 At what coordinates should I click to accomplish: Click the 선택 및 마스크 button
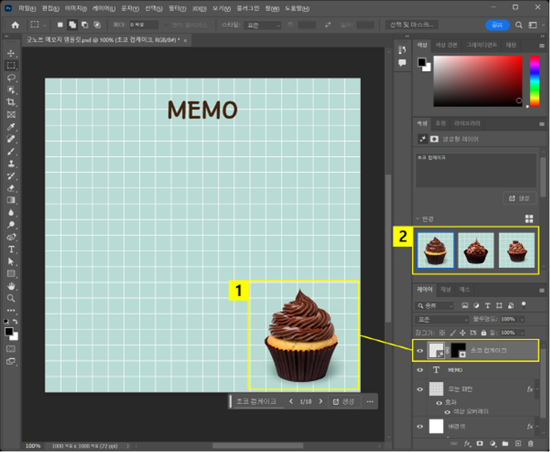point(412,25)
